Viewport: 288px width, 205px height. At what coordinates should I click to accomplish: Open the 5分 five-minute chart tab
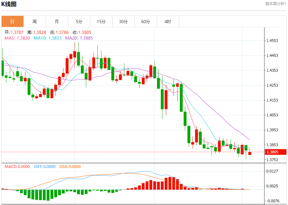click(79, 22)
